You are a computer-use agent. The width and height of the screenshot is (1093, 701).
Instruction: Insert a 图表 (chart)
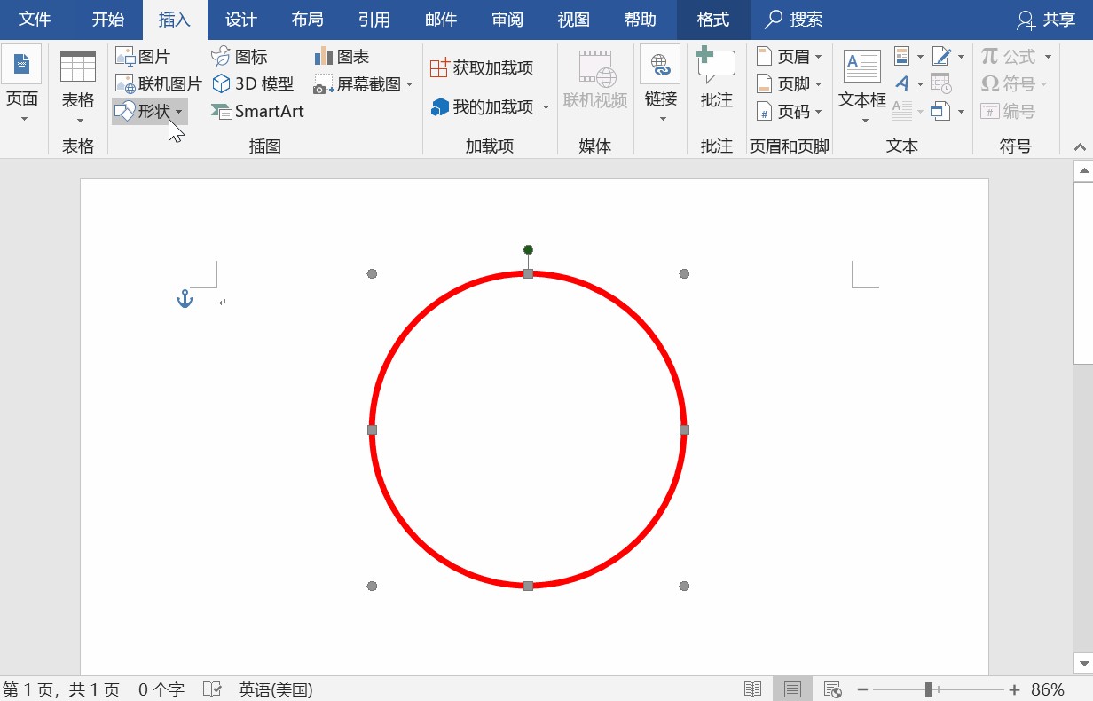(x=342, y=57)
